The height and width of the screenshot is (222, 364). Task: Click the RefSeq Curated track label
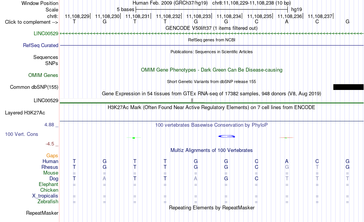(40, 45)
